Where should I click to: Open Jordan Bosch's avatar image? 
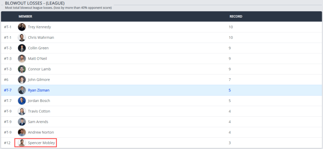[22, 101]
